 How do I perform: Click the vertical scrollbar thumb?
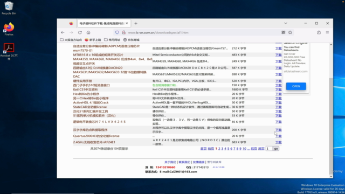tap(331, 126)
